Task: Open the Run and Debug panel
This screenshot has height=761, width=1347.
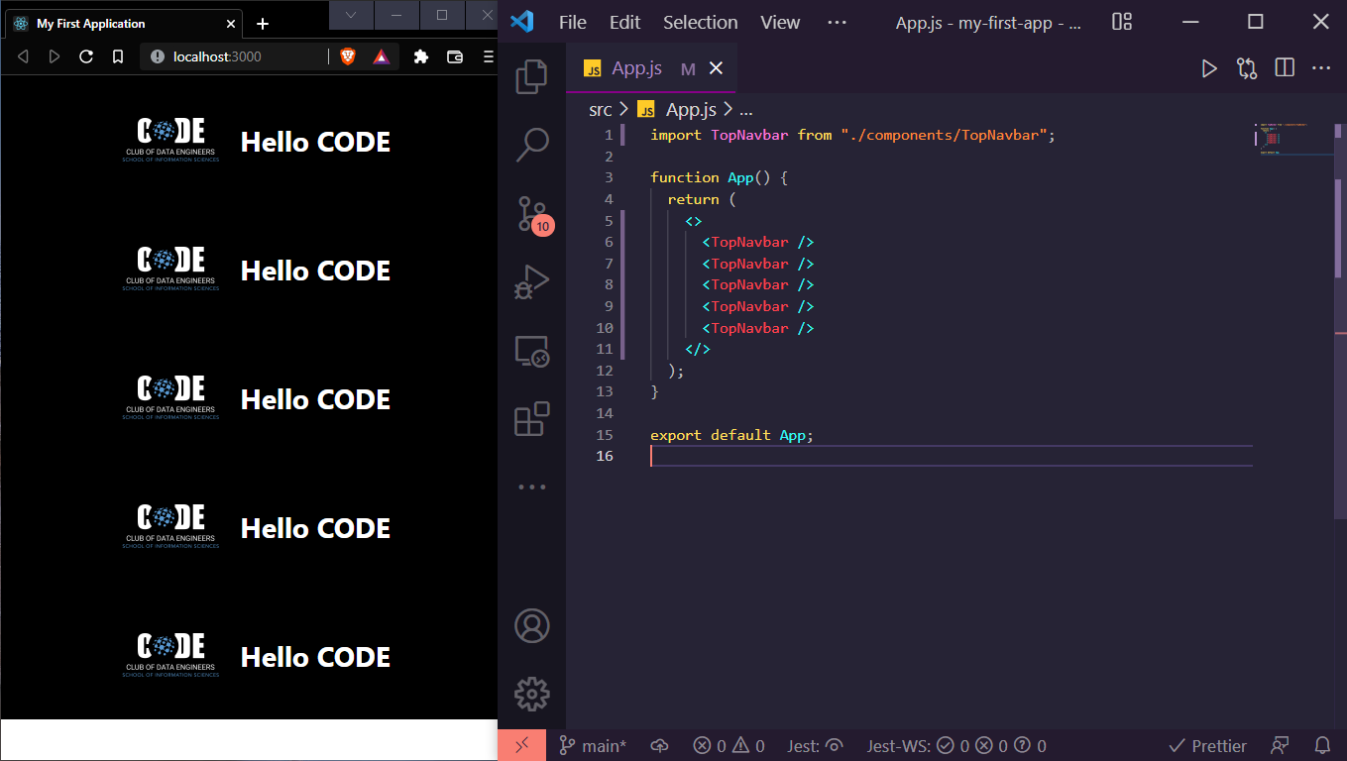Action: [532, 281]
